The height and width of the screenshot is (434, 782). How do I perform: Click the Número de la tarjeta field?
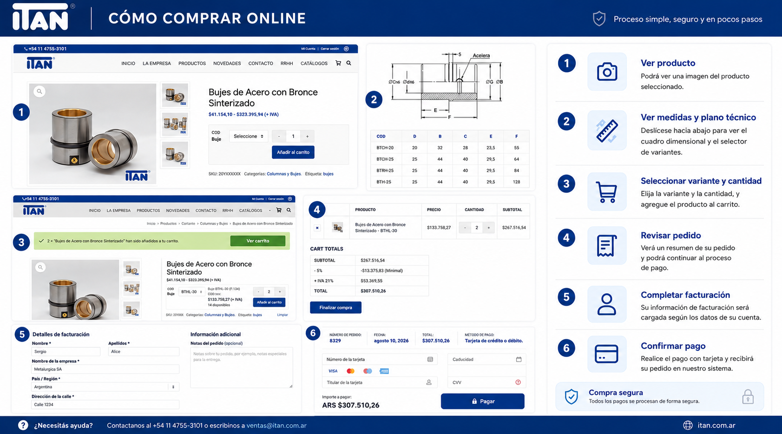click(380, 359)
